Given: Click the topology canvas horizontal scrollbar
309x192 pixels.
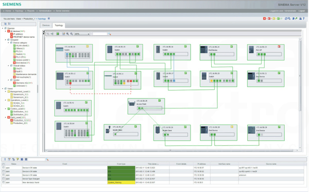Looking at the screenshot, I should (x=170, y=150).
